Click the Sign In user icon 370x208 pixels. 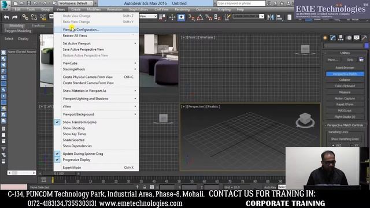[x=288, y=3]
